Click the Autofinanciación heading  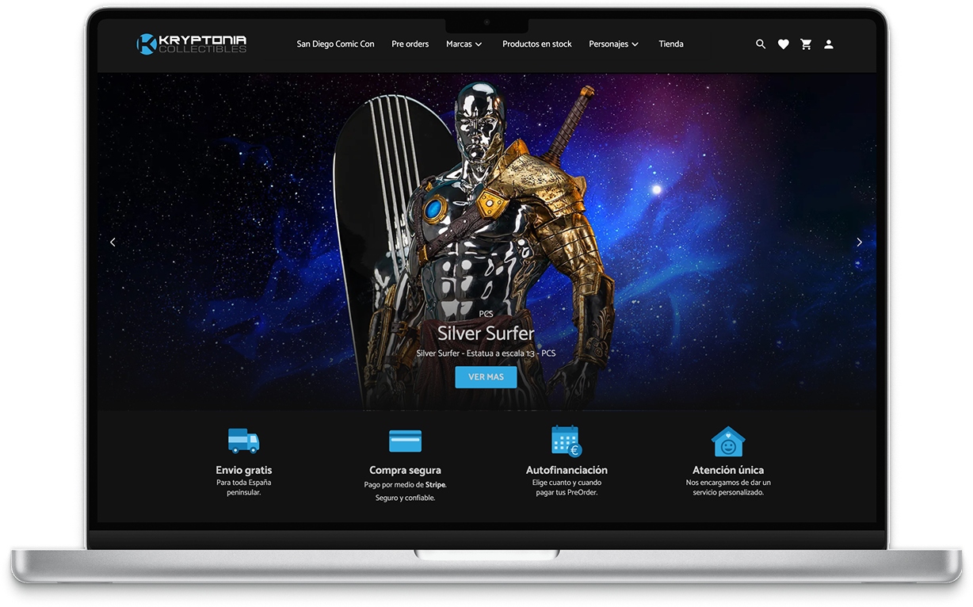(567, 470)
